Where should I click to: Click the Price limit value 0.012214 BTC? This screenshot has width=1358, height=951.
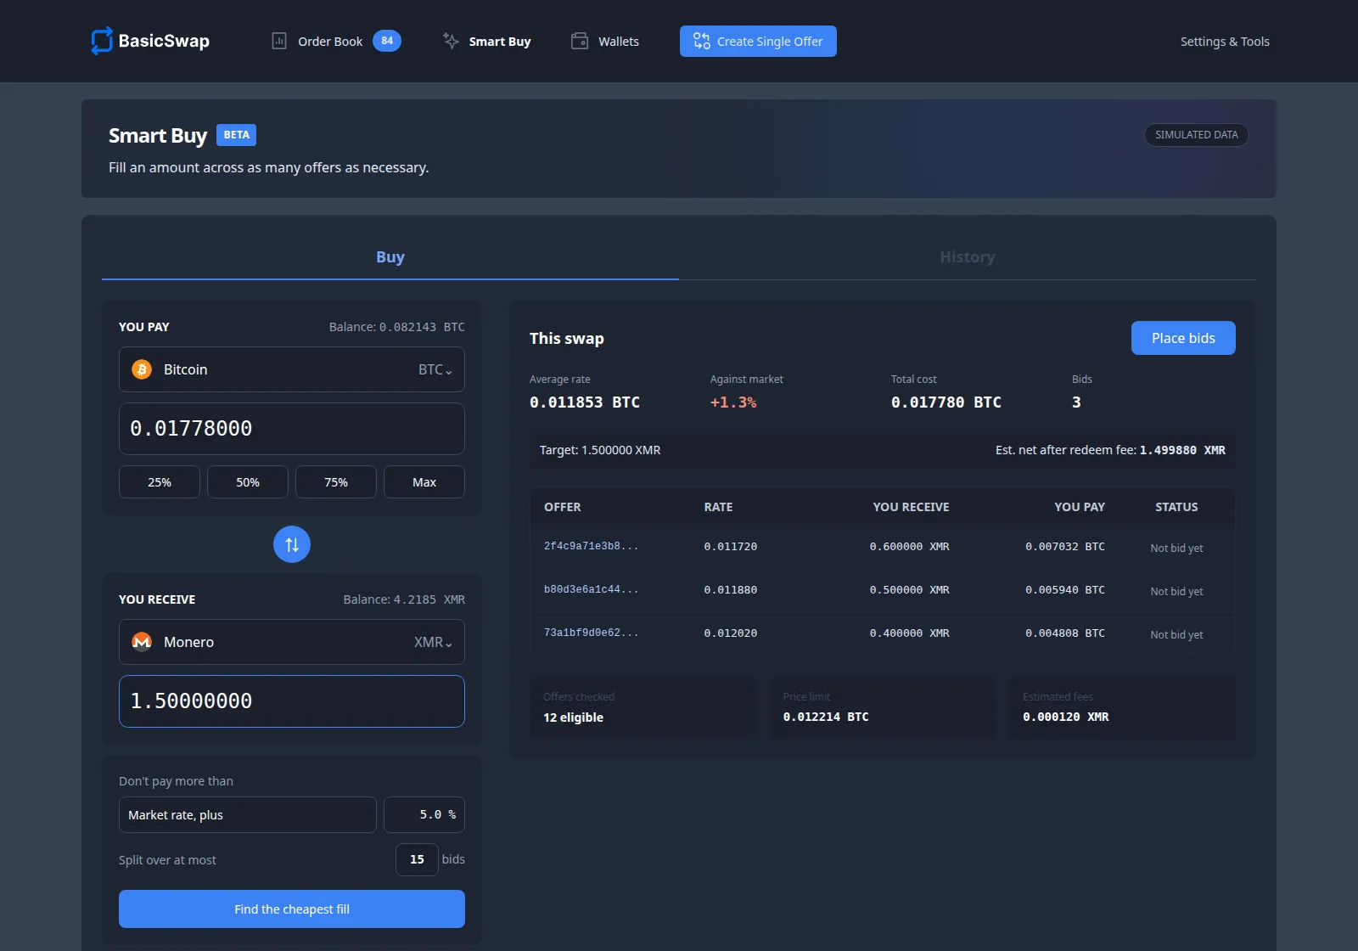[x=826, y=717]
